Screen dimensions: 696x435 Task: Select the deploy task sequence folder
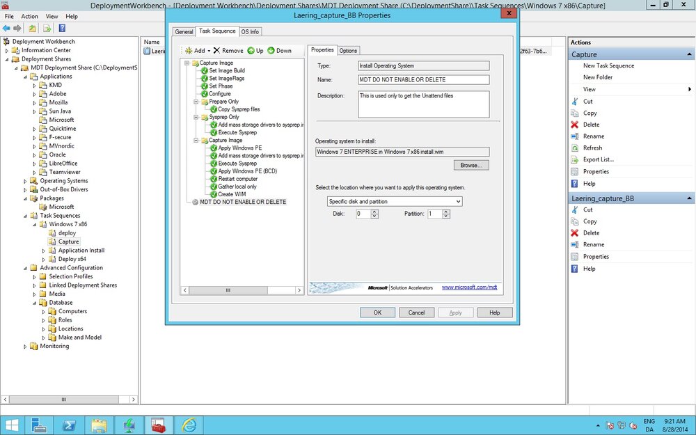coord(67,233)
